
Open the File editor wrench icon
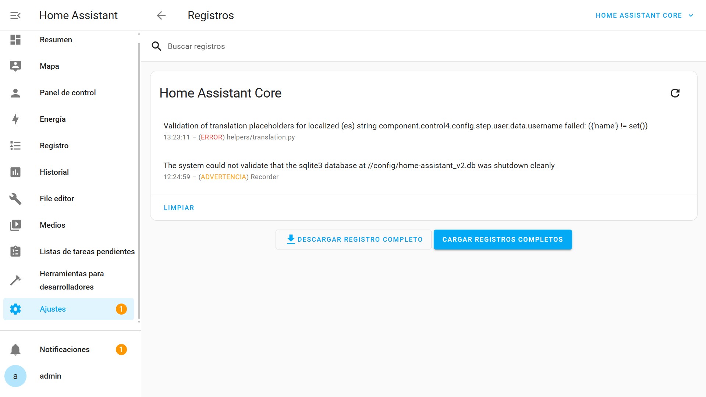coord(15,199)
